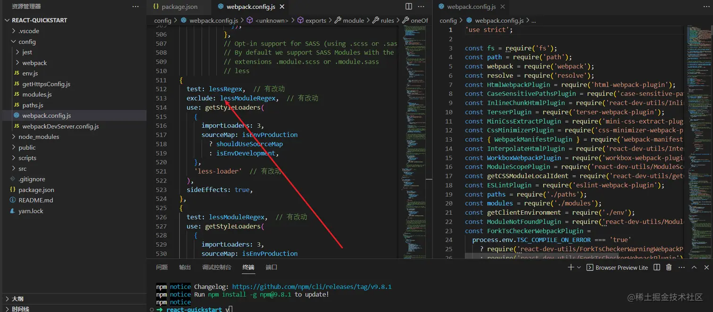Image resolution: width=713 pixels, height=312 pixels.
Task: Click the env.js JS icon
Action: pos(17,73)
